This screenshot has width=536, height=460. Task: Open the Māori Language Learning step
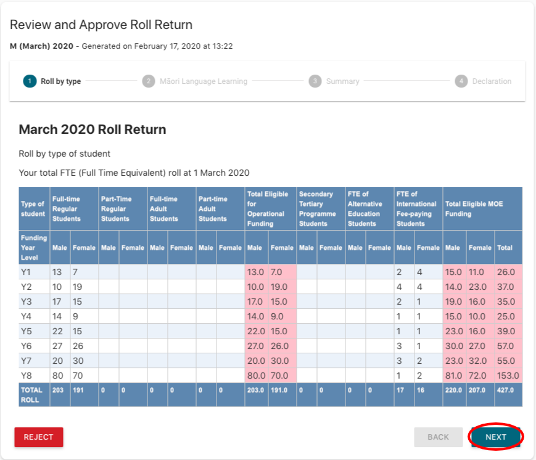click(203, 81)
